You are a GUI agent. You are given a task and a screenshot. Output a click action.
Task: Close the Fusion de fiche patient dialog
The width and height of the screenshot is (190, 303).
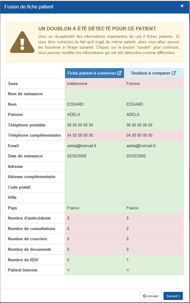click(x=182, y=6)
